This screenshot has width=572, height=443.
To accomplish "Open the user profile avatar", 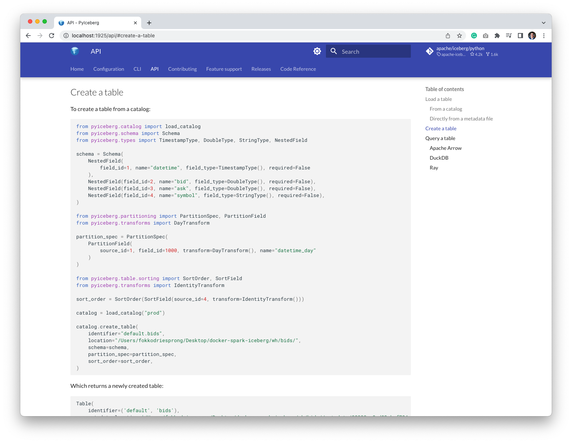I will (x=532, y=36).
